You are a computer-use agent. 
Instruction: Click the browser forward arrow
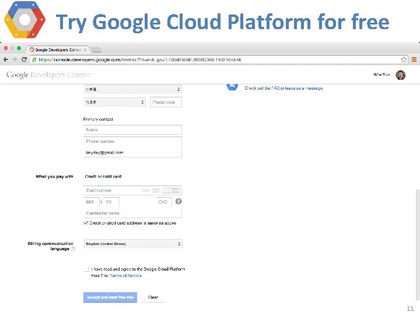pos(14,60)
